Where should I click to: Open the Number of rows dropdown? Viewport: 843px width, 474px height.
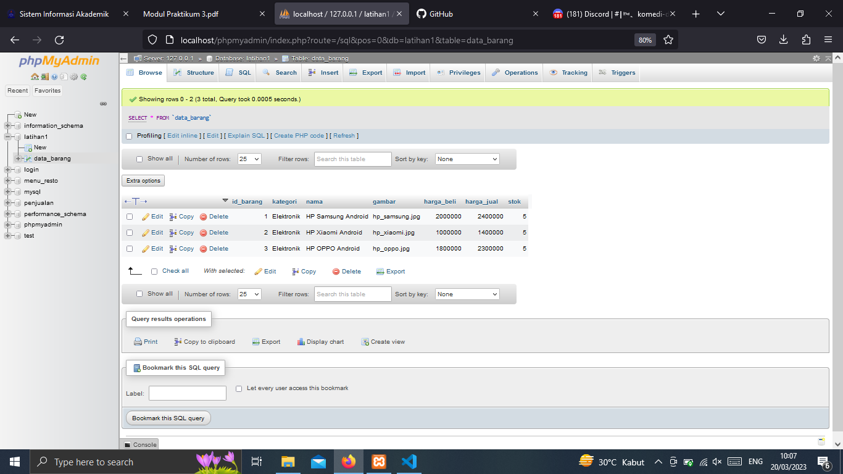click(x=249, y=159)
